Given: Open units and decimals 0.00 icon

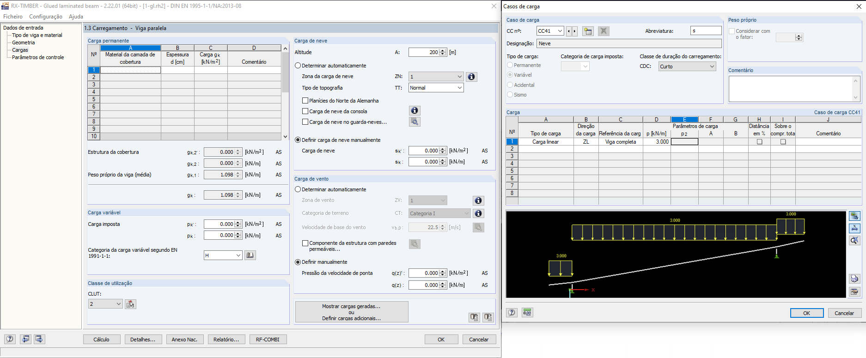Looking at the screenshot, I should (x=527, y=313).
